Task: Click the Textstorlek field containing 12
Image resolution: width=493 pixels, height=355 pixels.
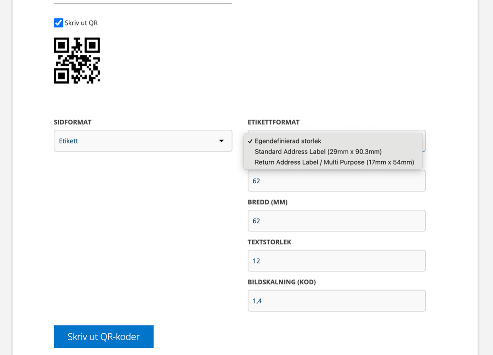Action: point(337,261)
